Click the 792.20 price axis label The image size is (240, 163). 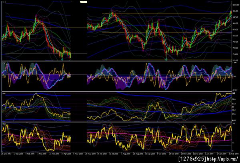(x=235, y=42)
